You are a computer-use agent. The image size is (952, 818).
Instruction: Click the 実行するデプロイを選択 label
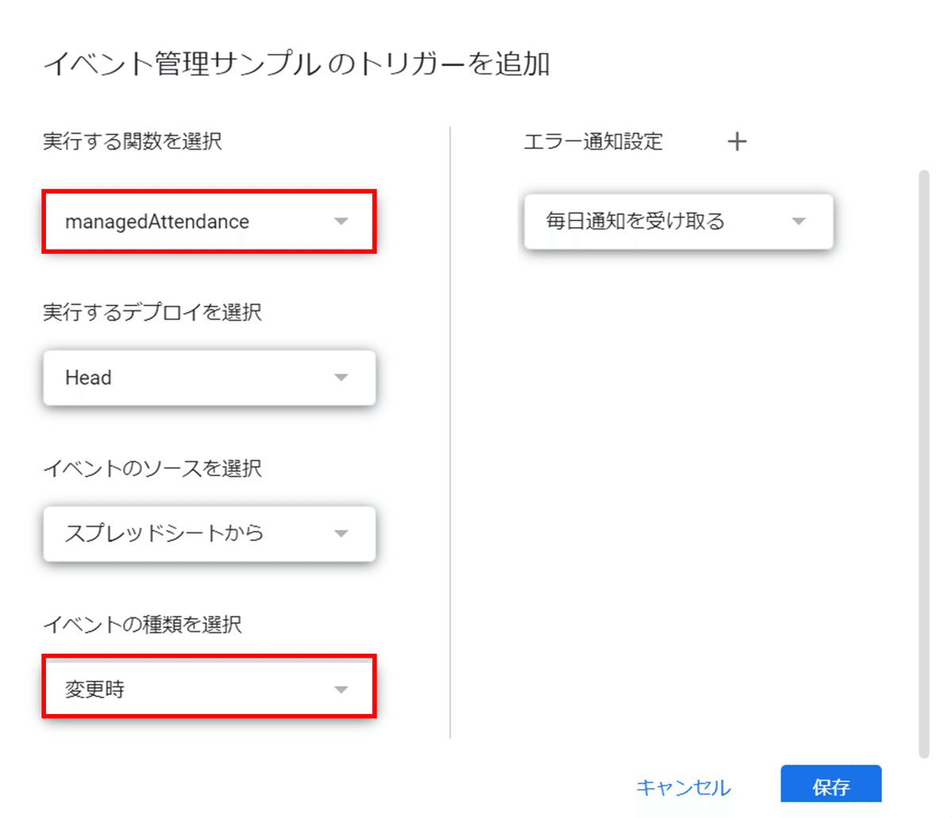[x=152, y=312]
